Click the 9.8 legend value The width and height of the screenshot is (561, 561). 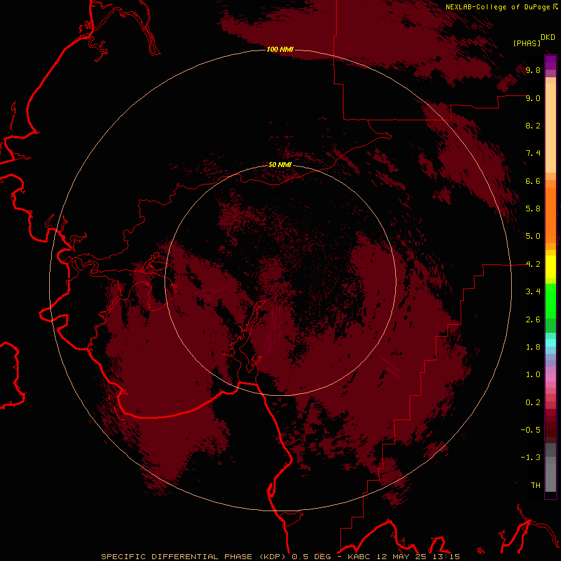(x=533, y=70)
